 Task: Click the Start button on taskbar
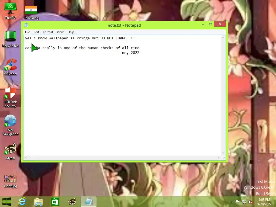pyautogui.click(x=7, y=202)
